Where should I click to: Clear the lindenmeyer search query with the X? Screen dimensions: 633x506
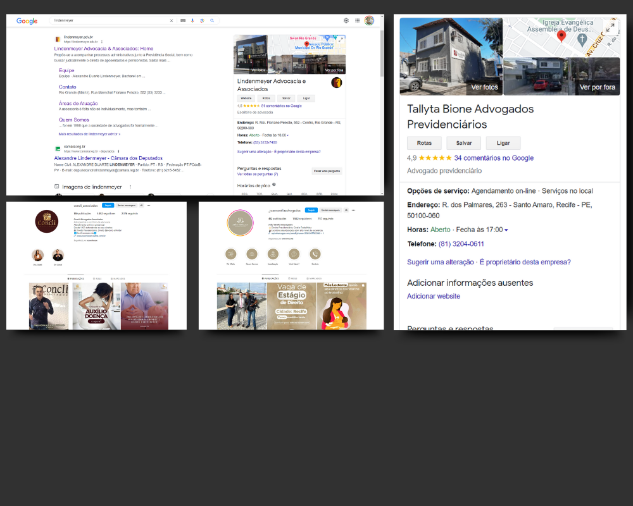pyautogui.click(x=171, y=21)
